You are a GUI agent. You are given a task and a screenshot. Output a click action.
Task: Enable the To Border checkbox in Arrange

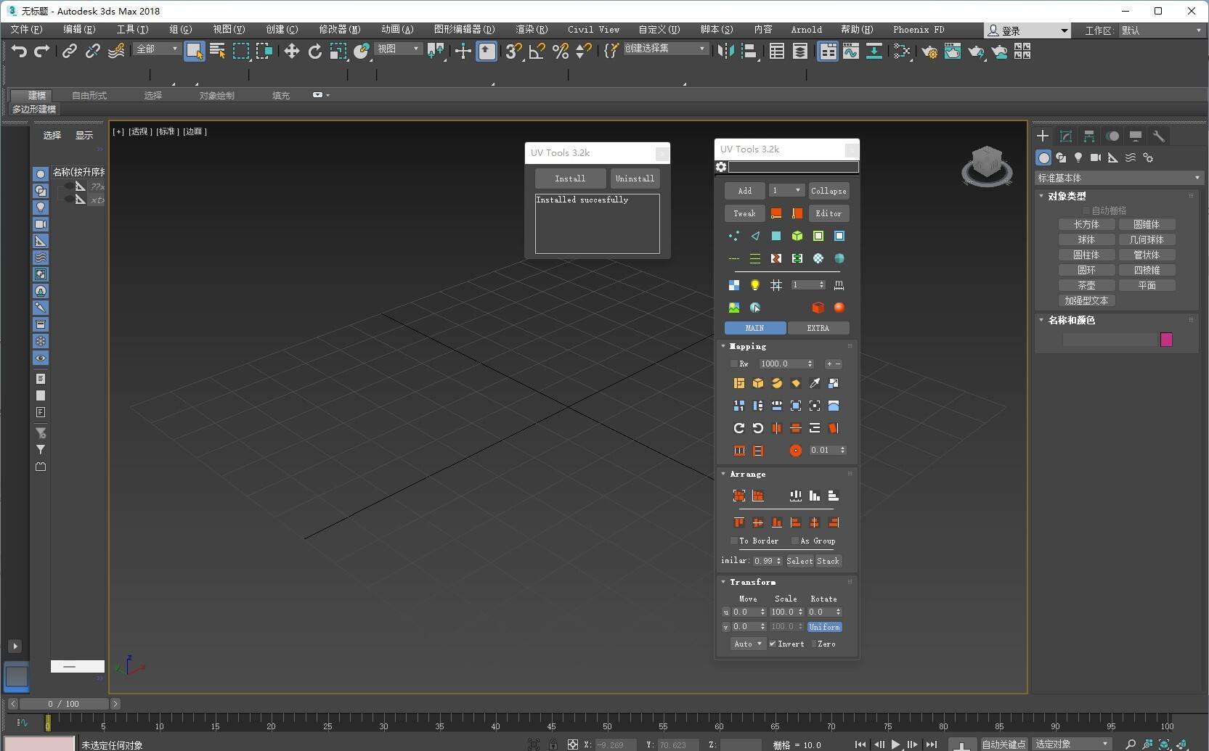734,541
